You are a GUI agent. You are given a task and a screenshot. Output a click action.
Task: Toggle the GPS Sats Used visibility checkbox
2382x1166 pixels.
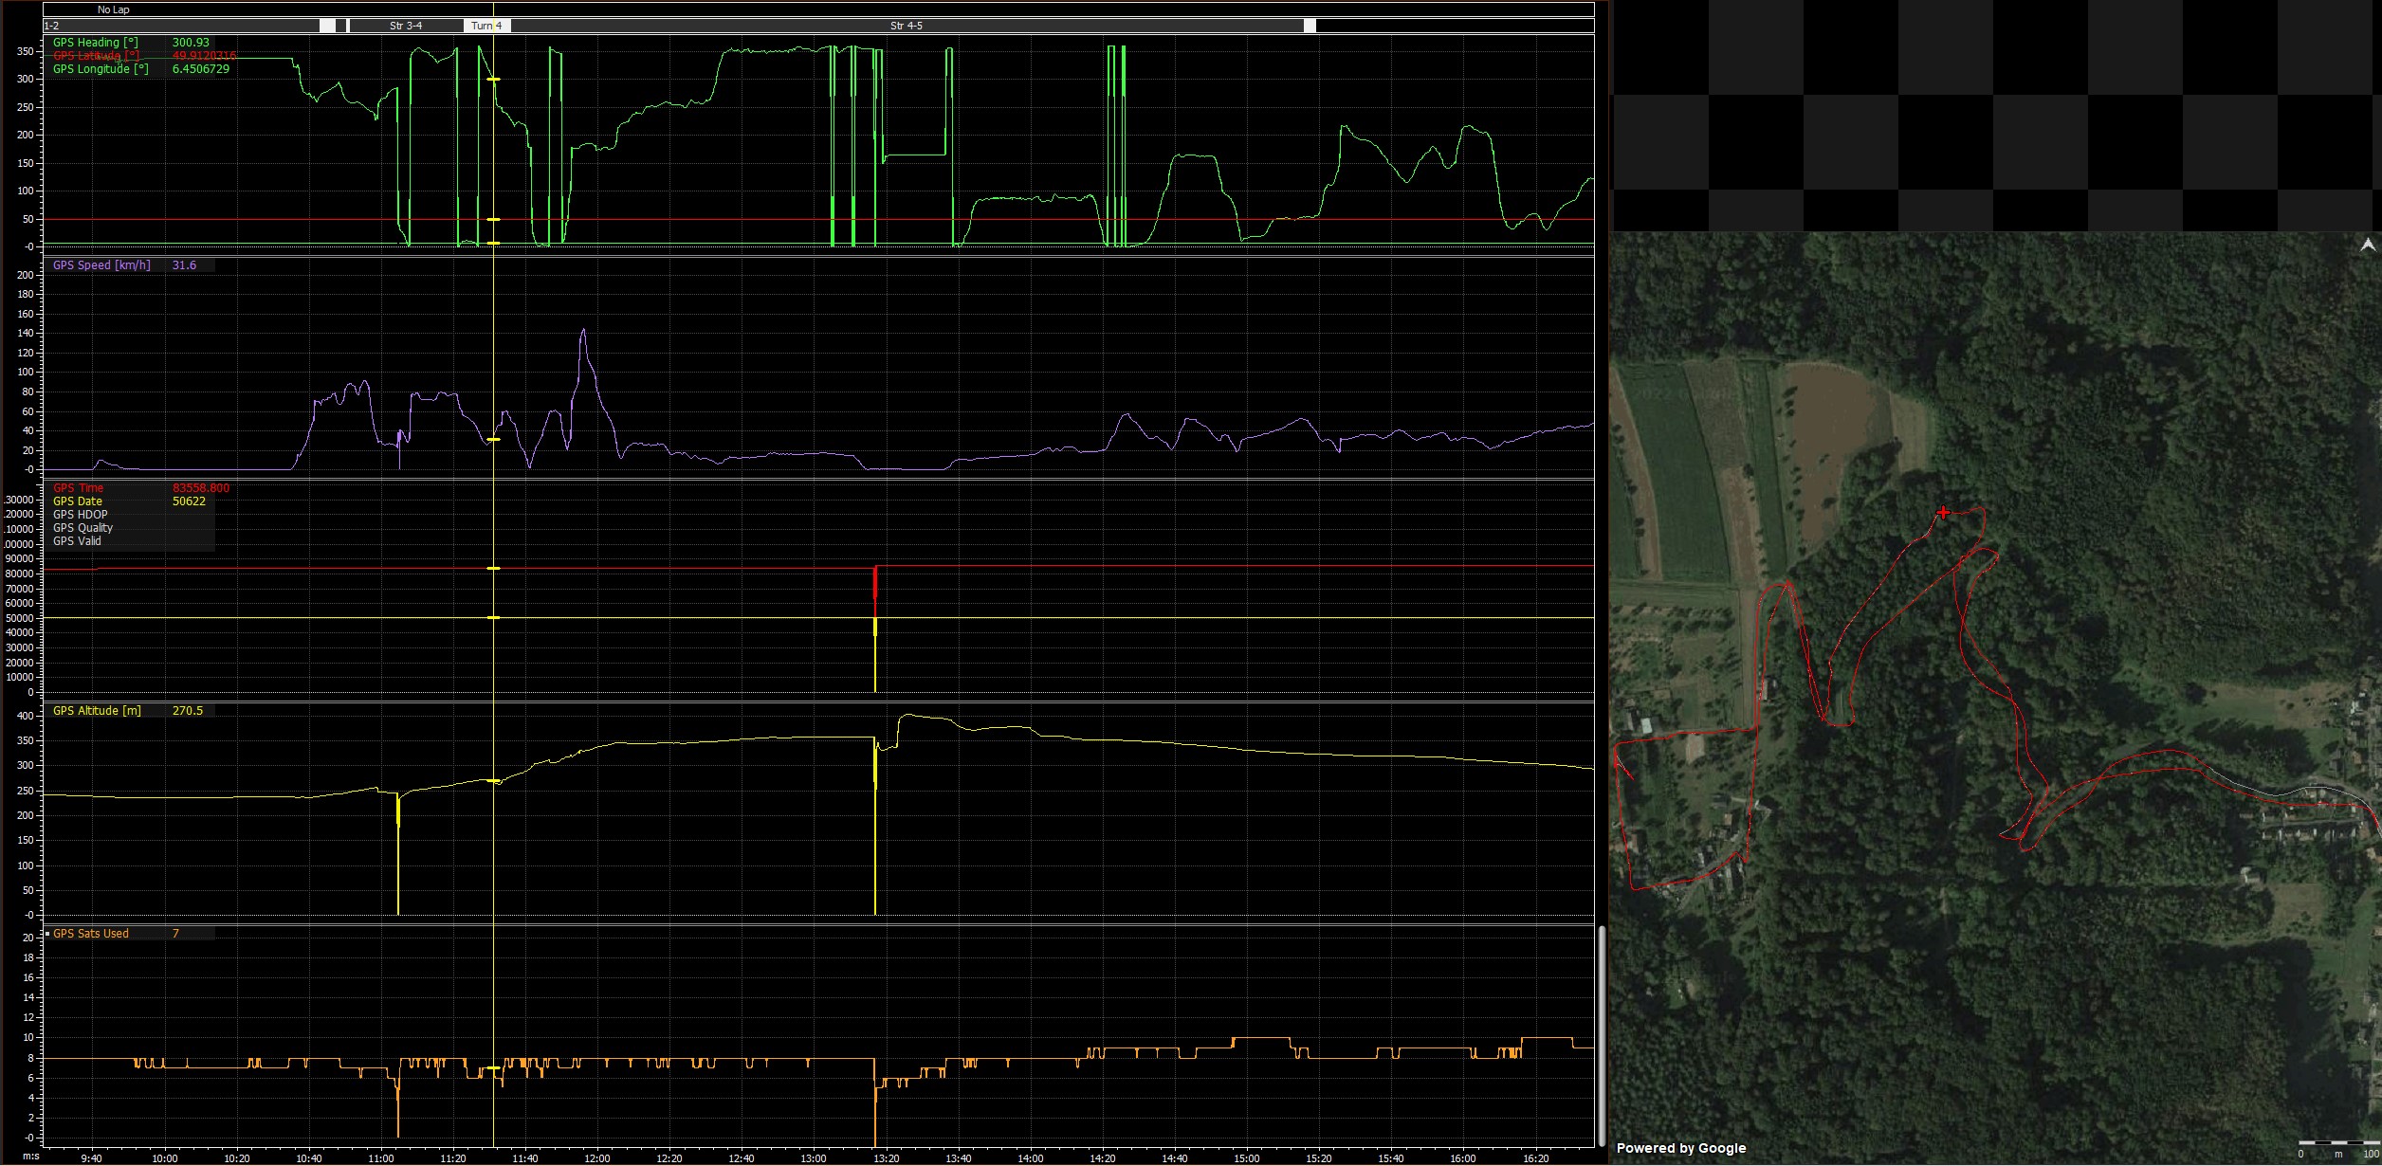pyautogui.click(x=47, y=933)
